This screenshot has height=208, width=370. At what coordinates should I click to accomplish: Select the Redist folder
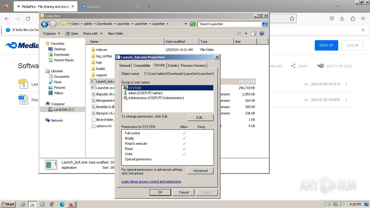pos(101,69)
